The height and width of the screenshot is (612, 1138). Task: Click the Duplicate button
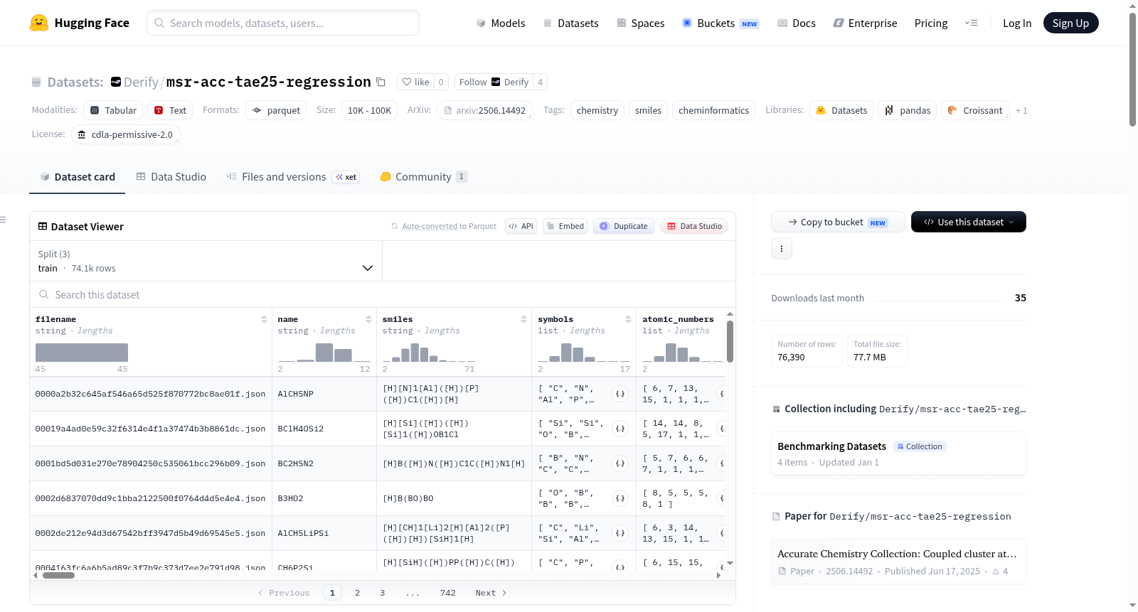tap(624, 226)
